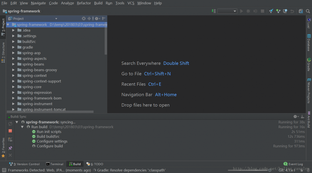Select the spring-aspects folder

point(34,59)
